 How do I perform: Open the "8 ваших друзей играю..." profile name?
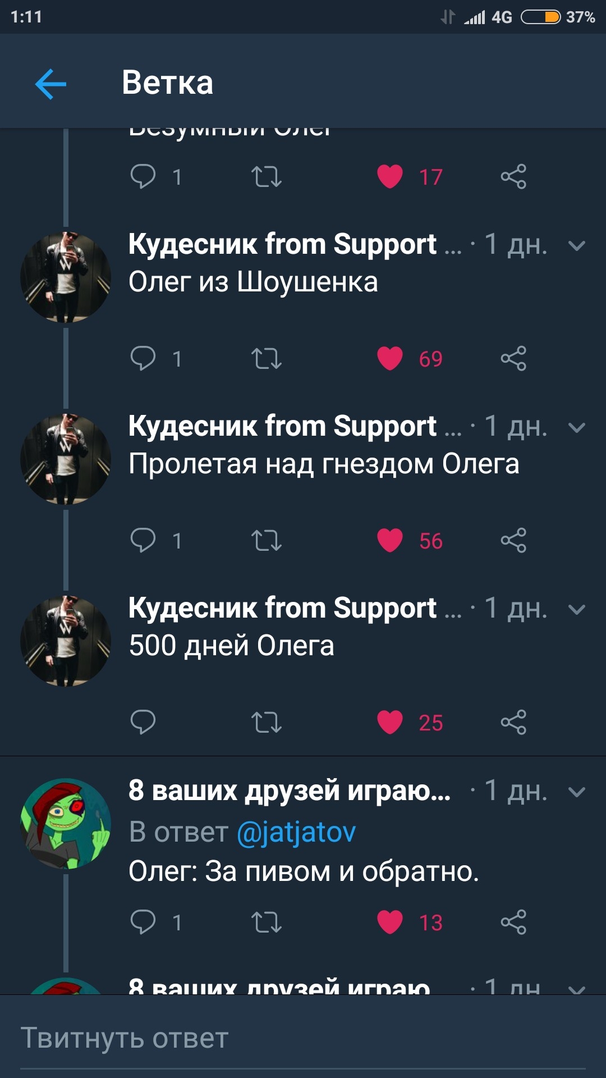click(x=290, y=791)
